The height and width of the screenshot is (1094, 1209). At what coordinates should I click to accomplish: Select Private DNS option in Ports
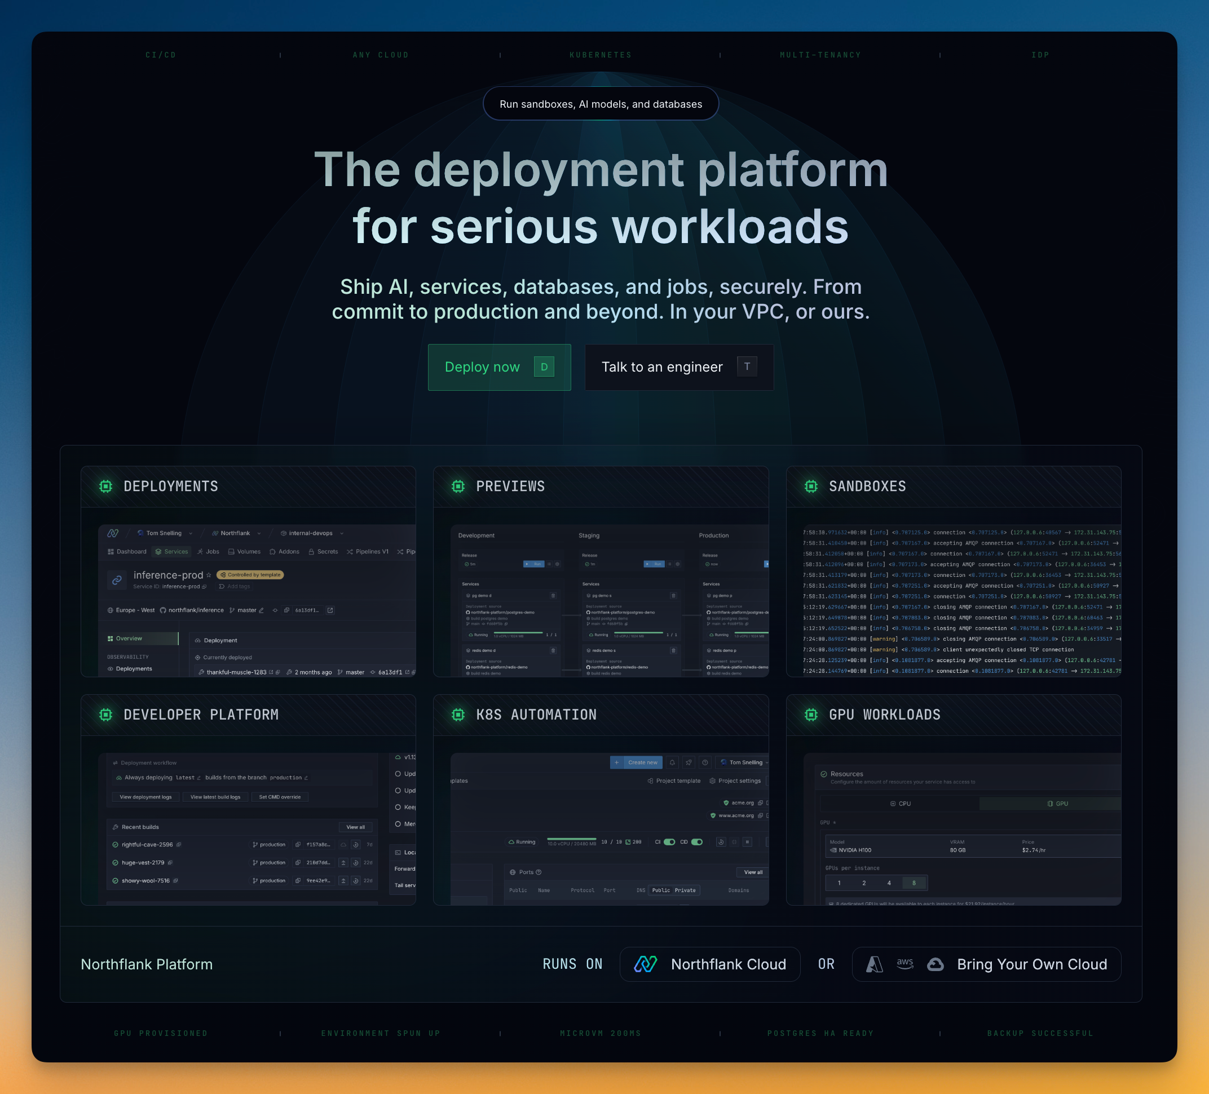685,890
